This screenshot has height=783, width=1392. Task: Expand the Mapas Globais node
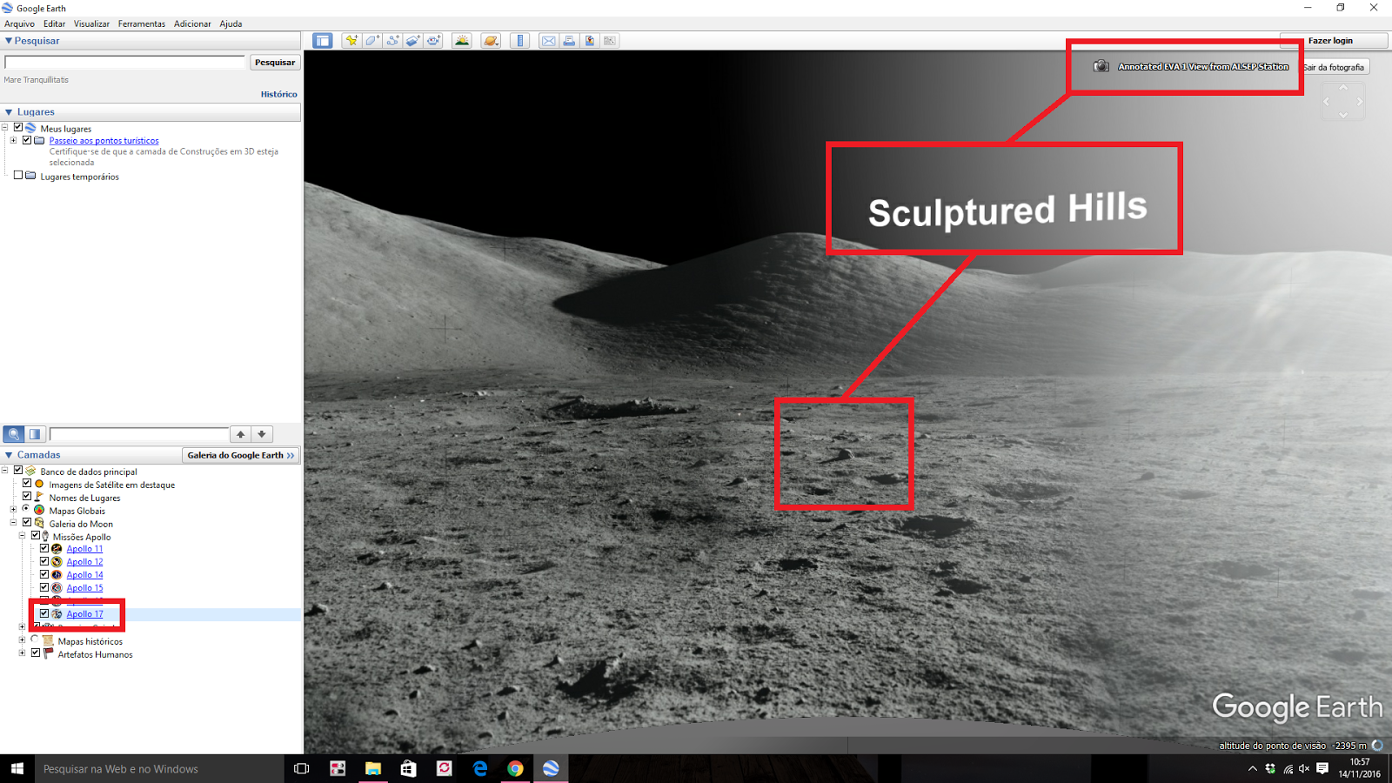pyautogui.click(x=13, y=510)
